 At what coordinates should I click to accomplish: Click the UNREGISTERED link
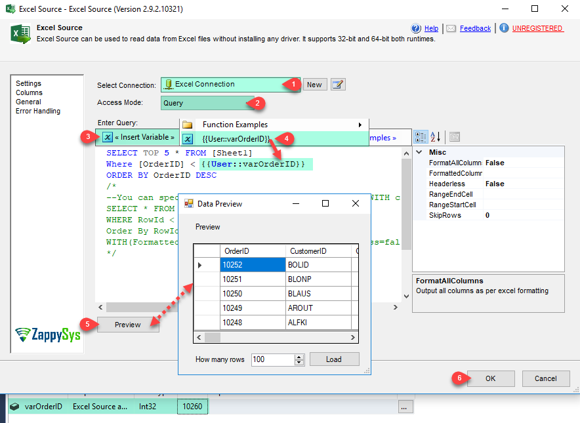538,28
